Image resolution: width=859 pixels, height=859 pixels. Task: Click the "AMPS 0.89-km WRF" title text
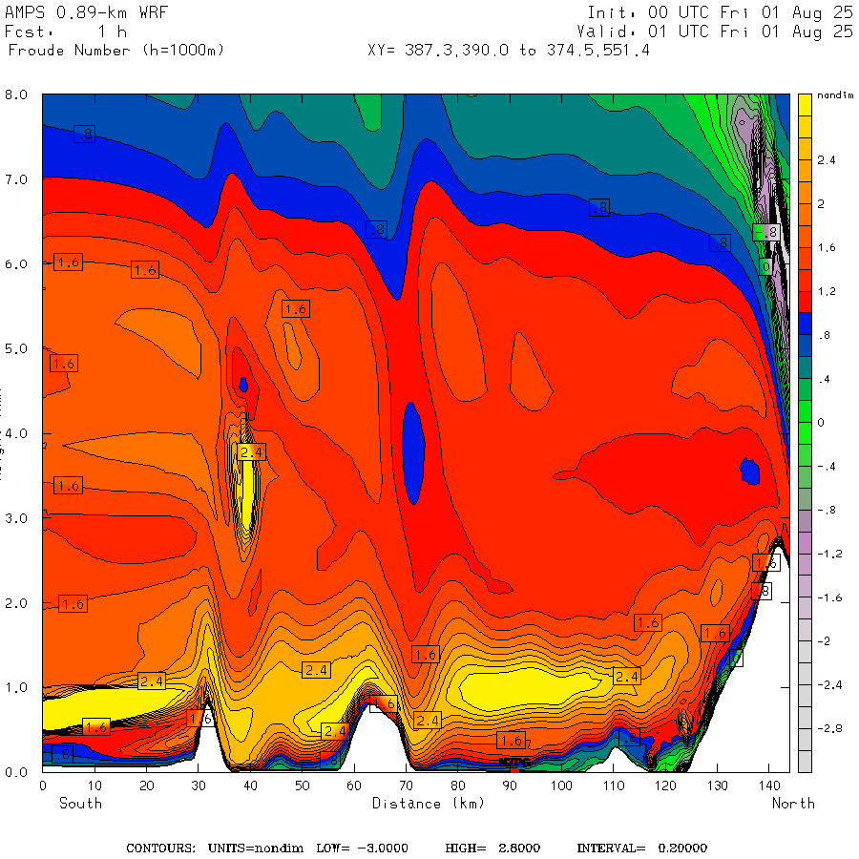[x=86, y=12]
